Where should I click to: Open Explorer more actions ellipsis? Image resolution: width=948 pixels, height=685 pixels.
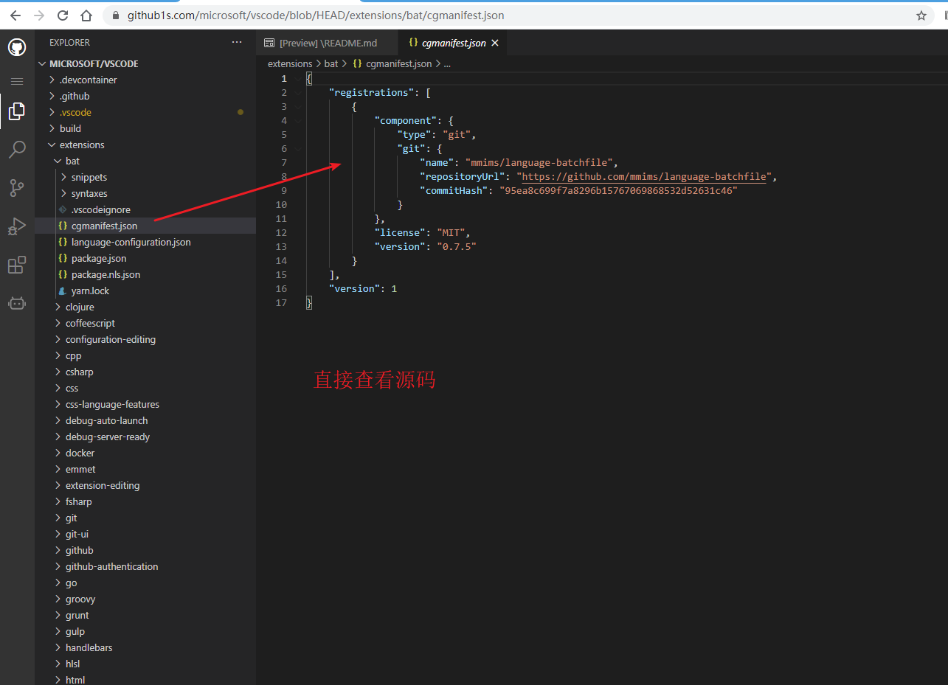[x=237, y=43]
